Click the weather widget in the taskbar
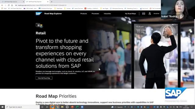195x109 pixels. [117, 107]
